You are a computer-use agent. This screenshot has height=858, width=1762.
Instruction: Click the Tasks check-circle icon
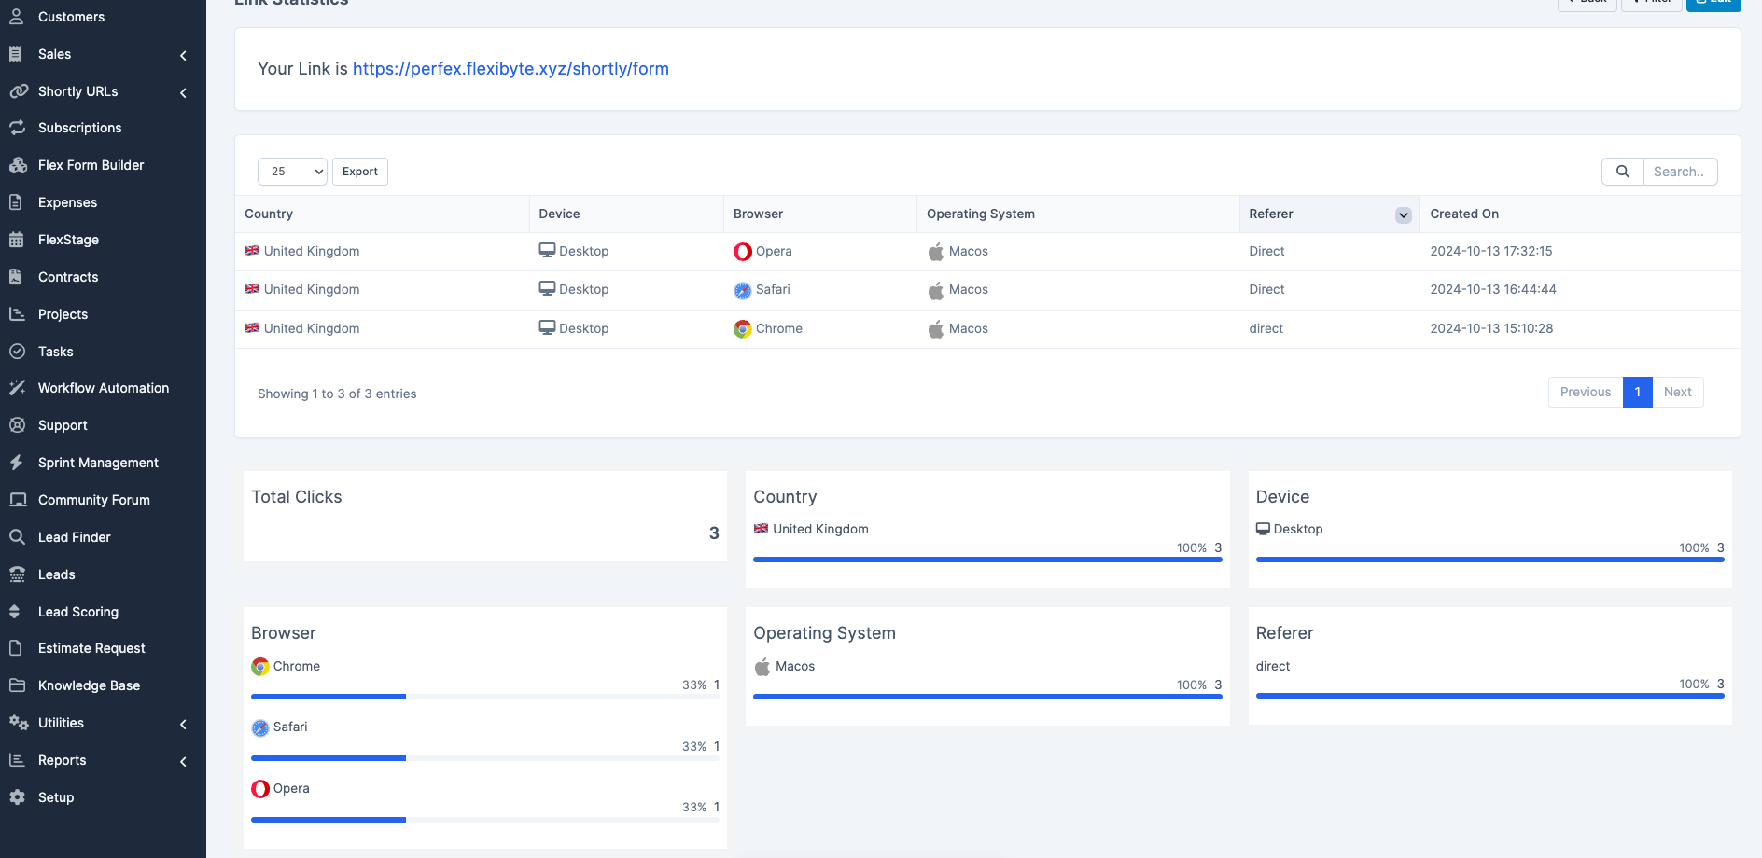(17, 352)
